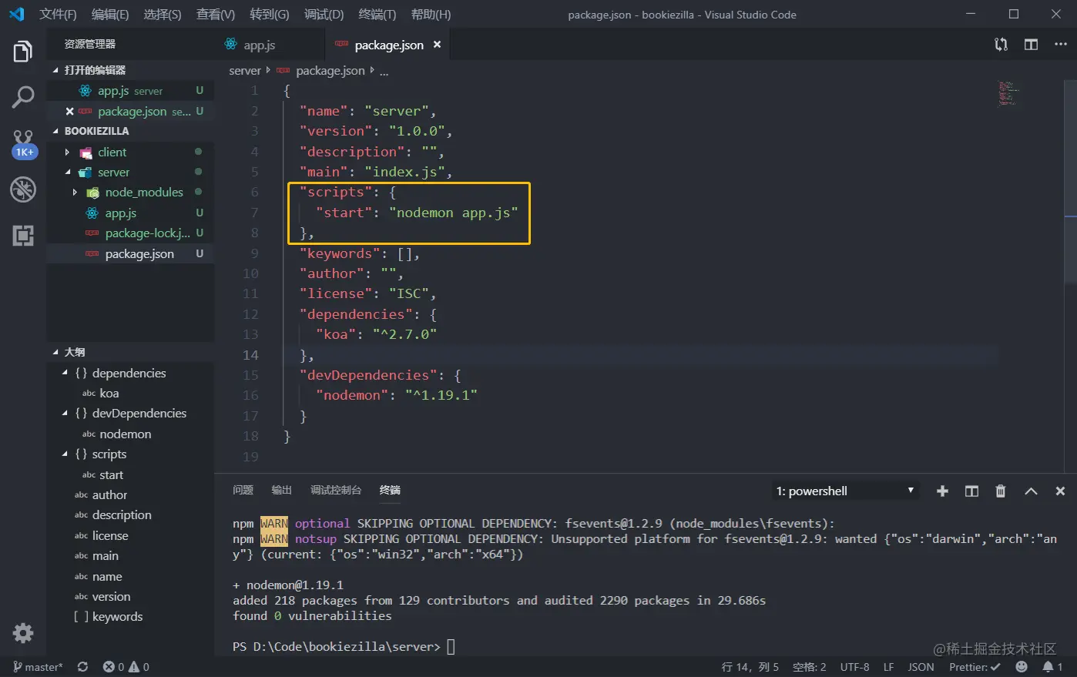Open the 转到(G) menu

tap(270, 15)
